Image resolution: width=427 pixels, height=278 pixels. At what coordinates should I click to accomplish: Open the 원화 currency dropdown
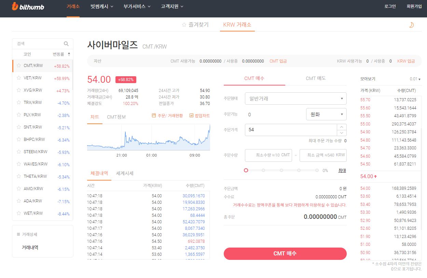click(x=326, y=114)
